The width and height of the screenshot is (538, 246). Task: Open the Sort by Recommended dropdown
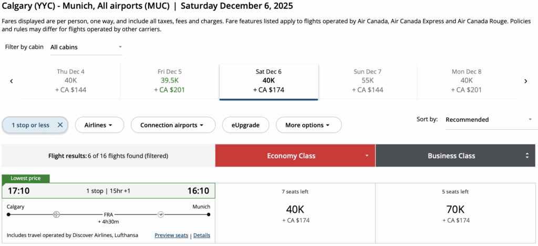(489, 120)
